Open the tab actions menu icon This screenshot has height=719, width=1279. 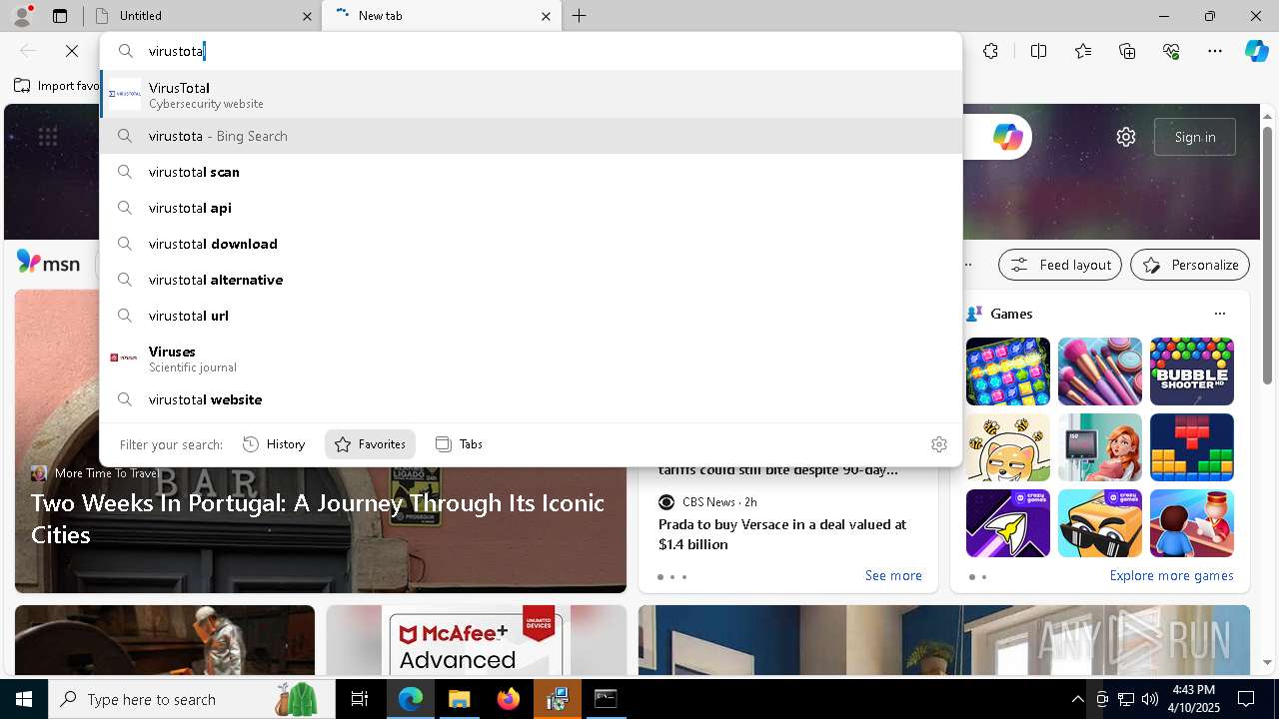(60, 16)
